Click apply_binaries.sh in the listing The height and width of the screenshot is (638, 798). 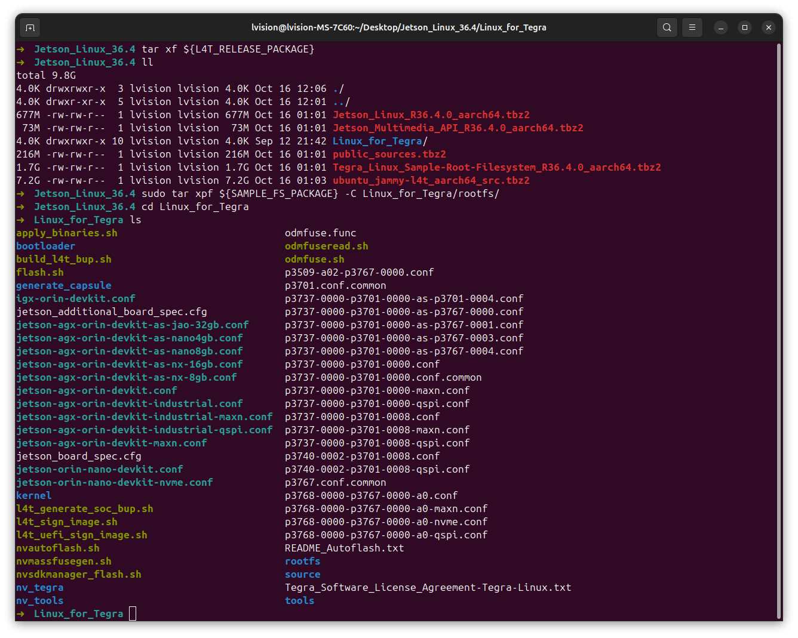[x=67, y=233]
